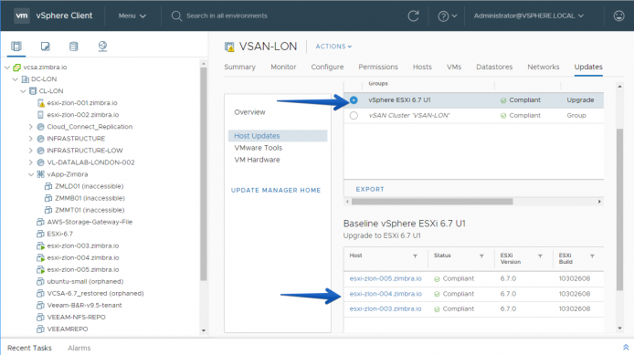Click the horizontal scrollbar right arrow
Viewport: 634px width, 355px height.
click(x=599, y=201)
